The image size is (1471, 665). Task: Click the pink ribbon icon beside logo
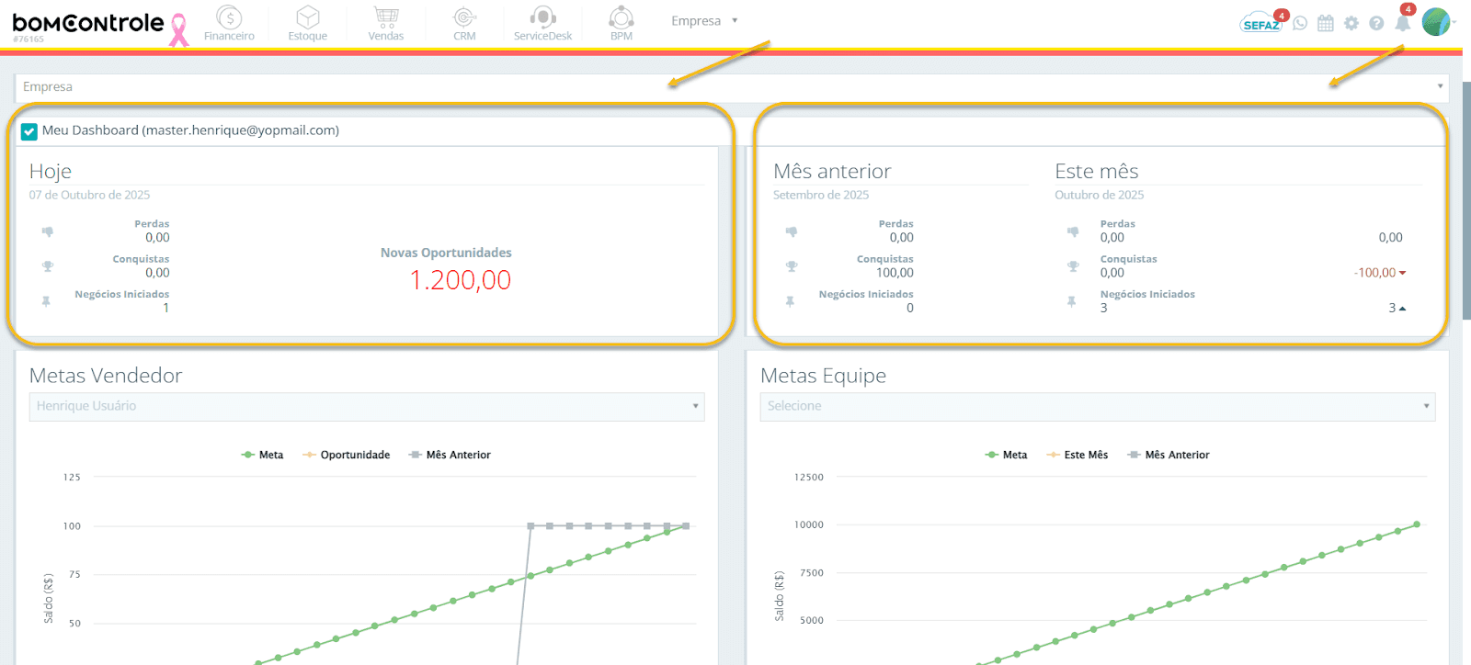(179, 29)
